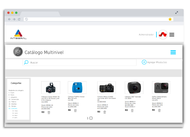Select the Relojes category

12,106
